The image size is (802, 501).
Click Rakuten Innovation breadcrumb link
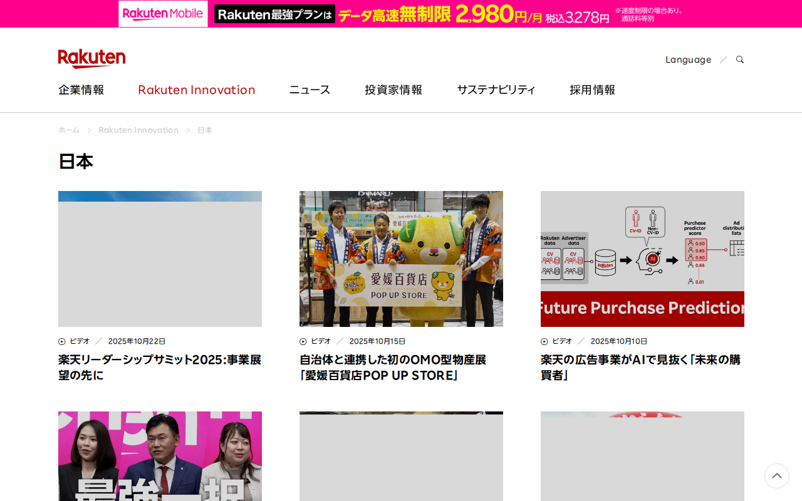pyautogui.click(x=138, y=130)
